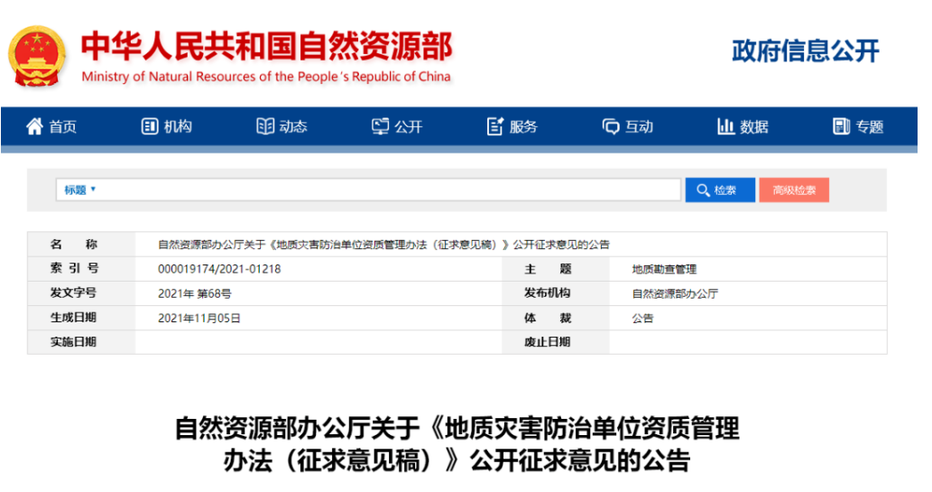Screen dimensions: 932x492
Task: Click the search text input field
Action: pos(388,190)
